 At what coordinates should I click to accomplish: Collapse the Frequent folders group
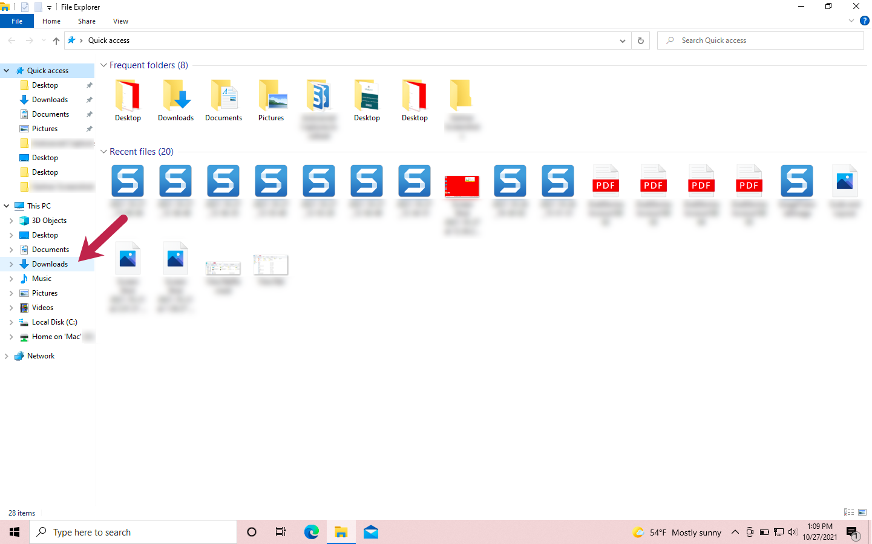coord(103,65)
